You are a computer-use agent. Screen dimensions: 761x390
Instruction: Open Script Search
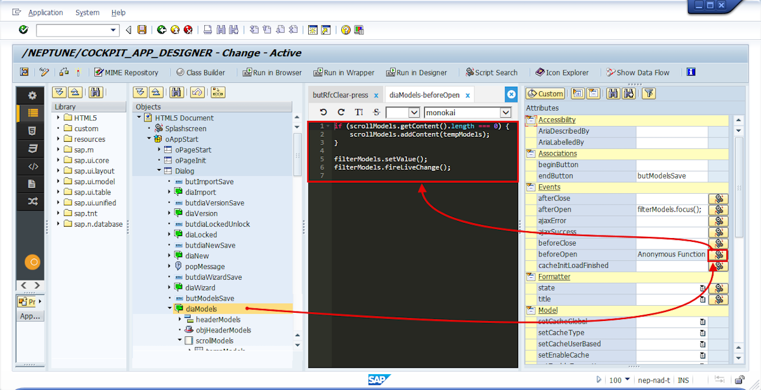pos(491,72)
